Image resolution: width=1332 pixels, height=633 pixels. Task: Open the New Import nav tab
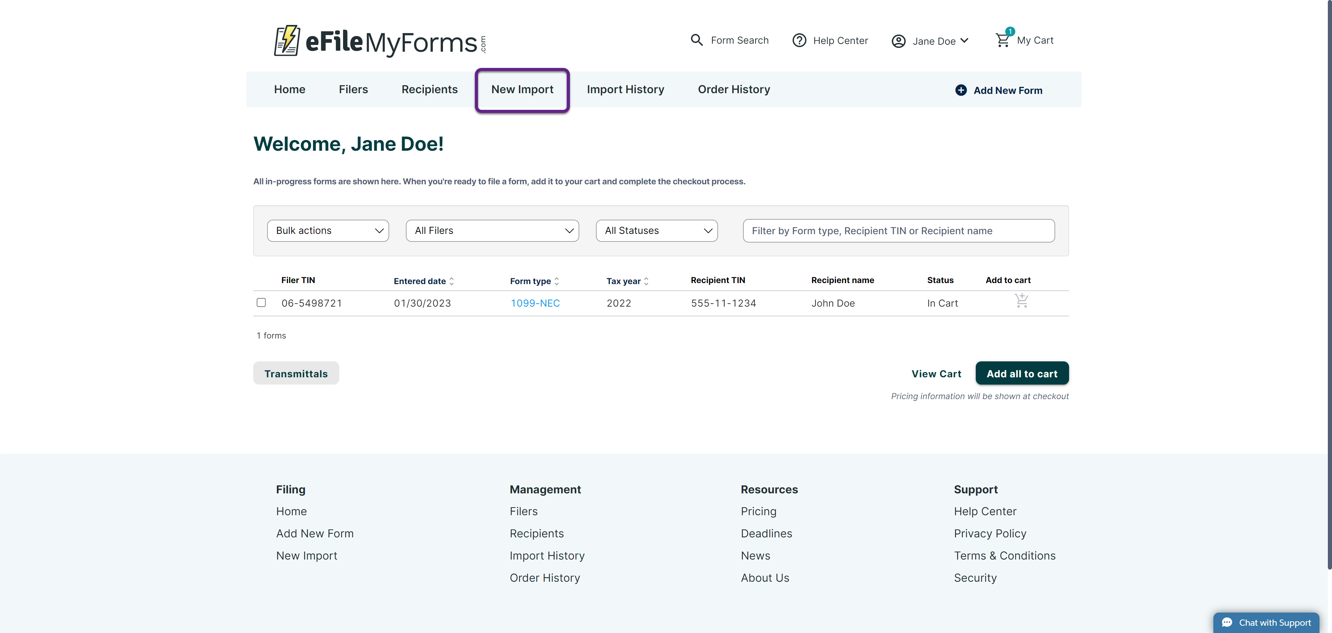tap(522, 90)
